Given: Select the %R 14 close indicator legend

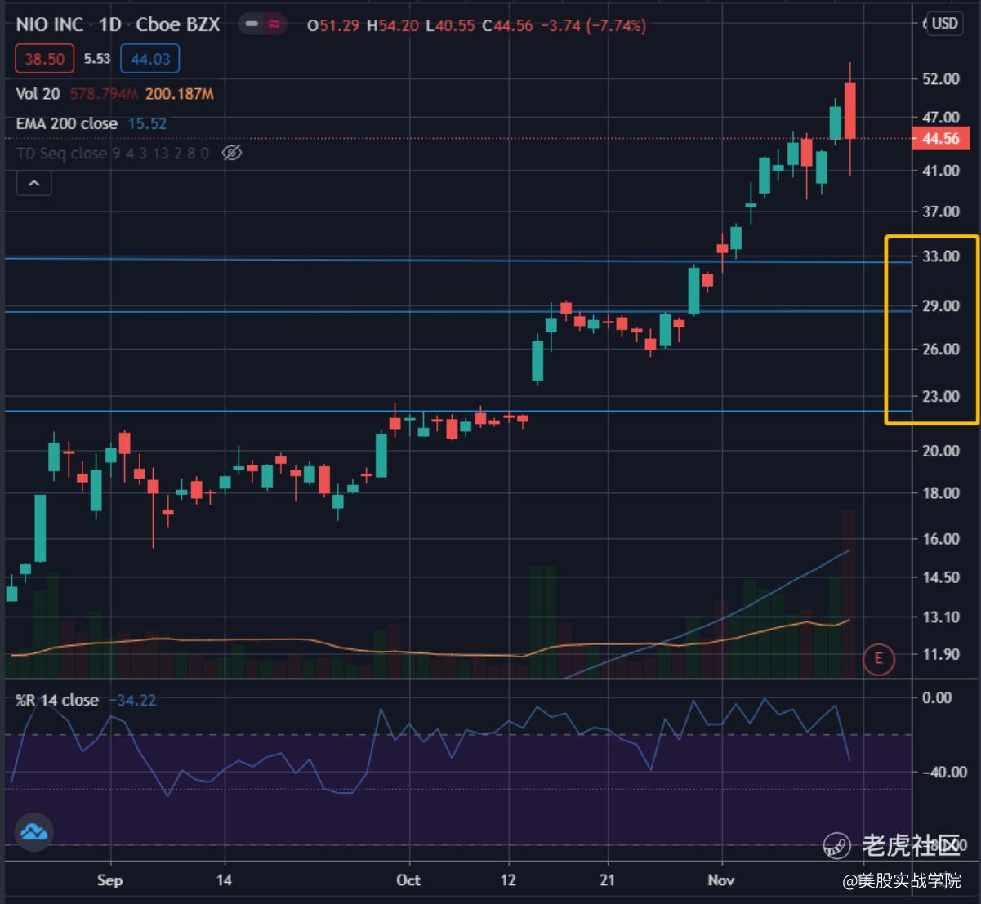Looking at the screenshot, I should click(57, 700).
